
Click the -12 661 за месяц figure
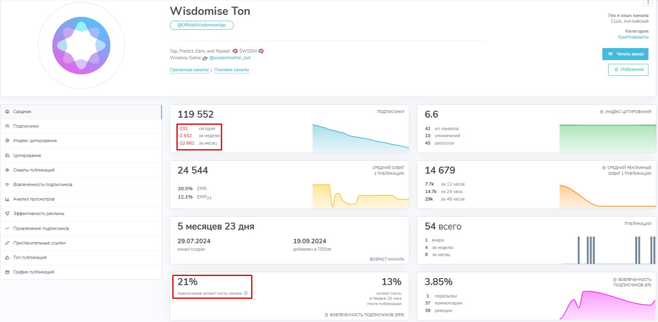tap(198, 143)
